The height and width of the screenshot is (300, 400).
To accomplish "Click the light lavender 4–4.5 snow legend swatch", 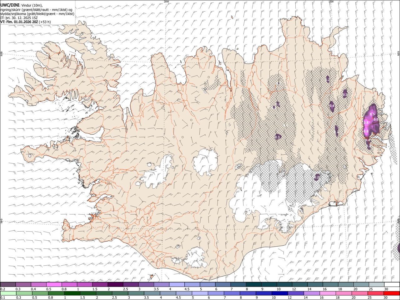I will 177,285.
